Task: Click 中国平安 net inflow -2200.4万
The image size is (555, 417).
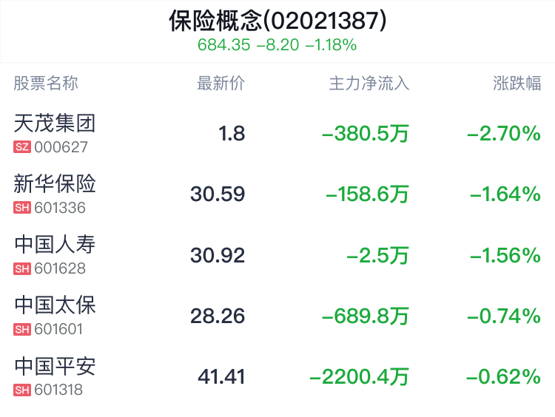Action: coord(359,376)
